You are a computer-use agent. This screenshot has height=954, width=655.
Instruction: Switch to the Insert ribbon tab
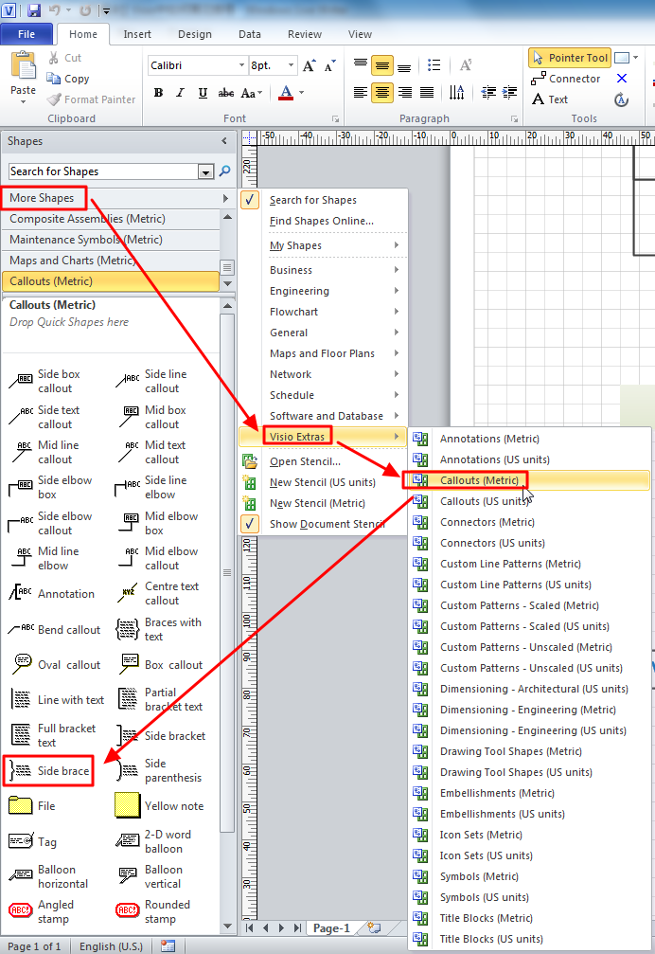click(x=137, y=34)
